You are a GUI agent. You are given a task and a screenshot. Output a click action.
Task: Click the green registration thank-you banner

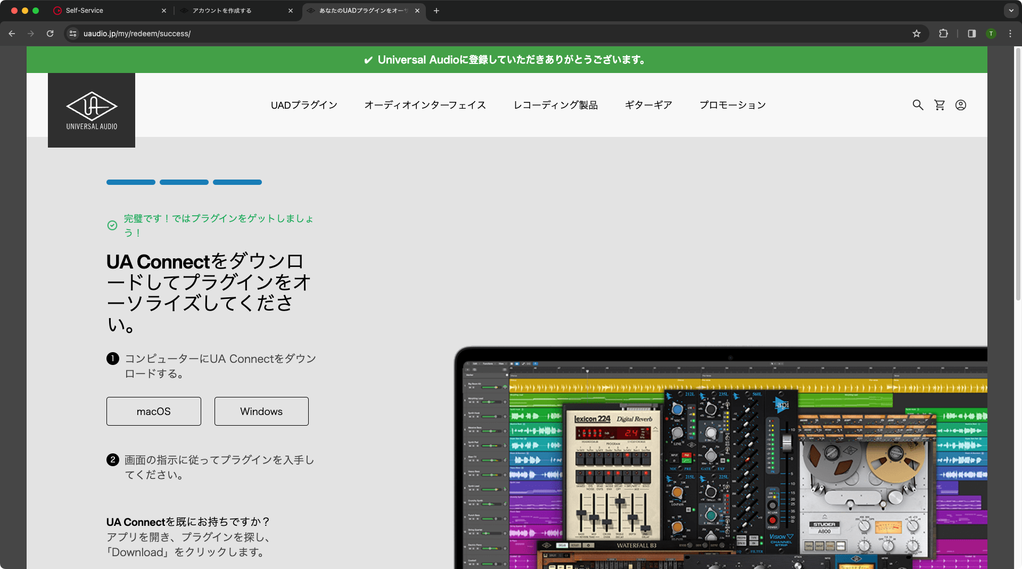[x=507, y=60]
